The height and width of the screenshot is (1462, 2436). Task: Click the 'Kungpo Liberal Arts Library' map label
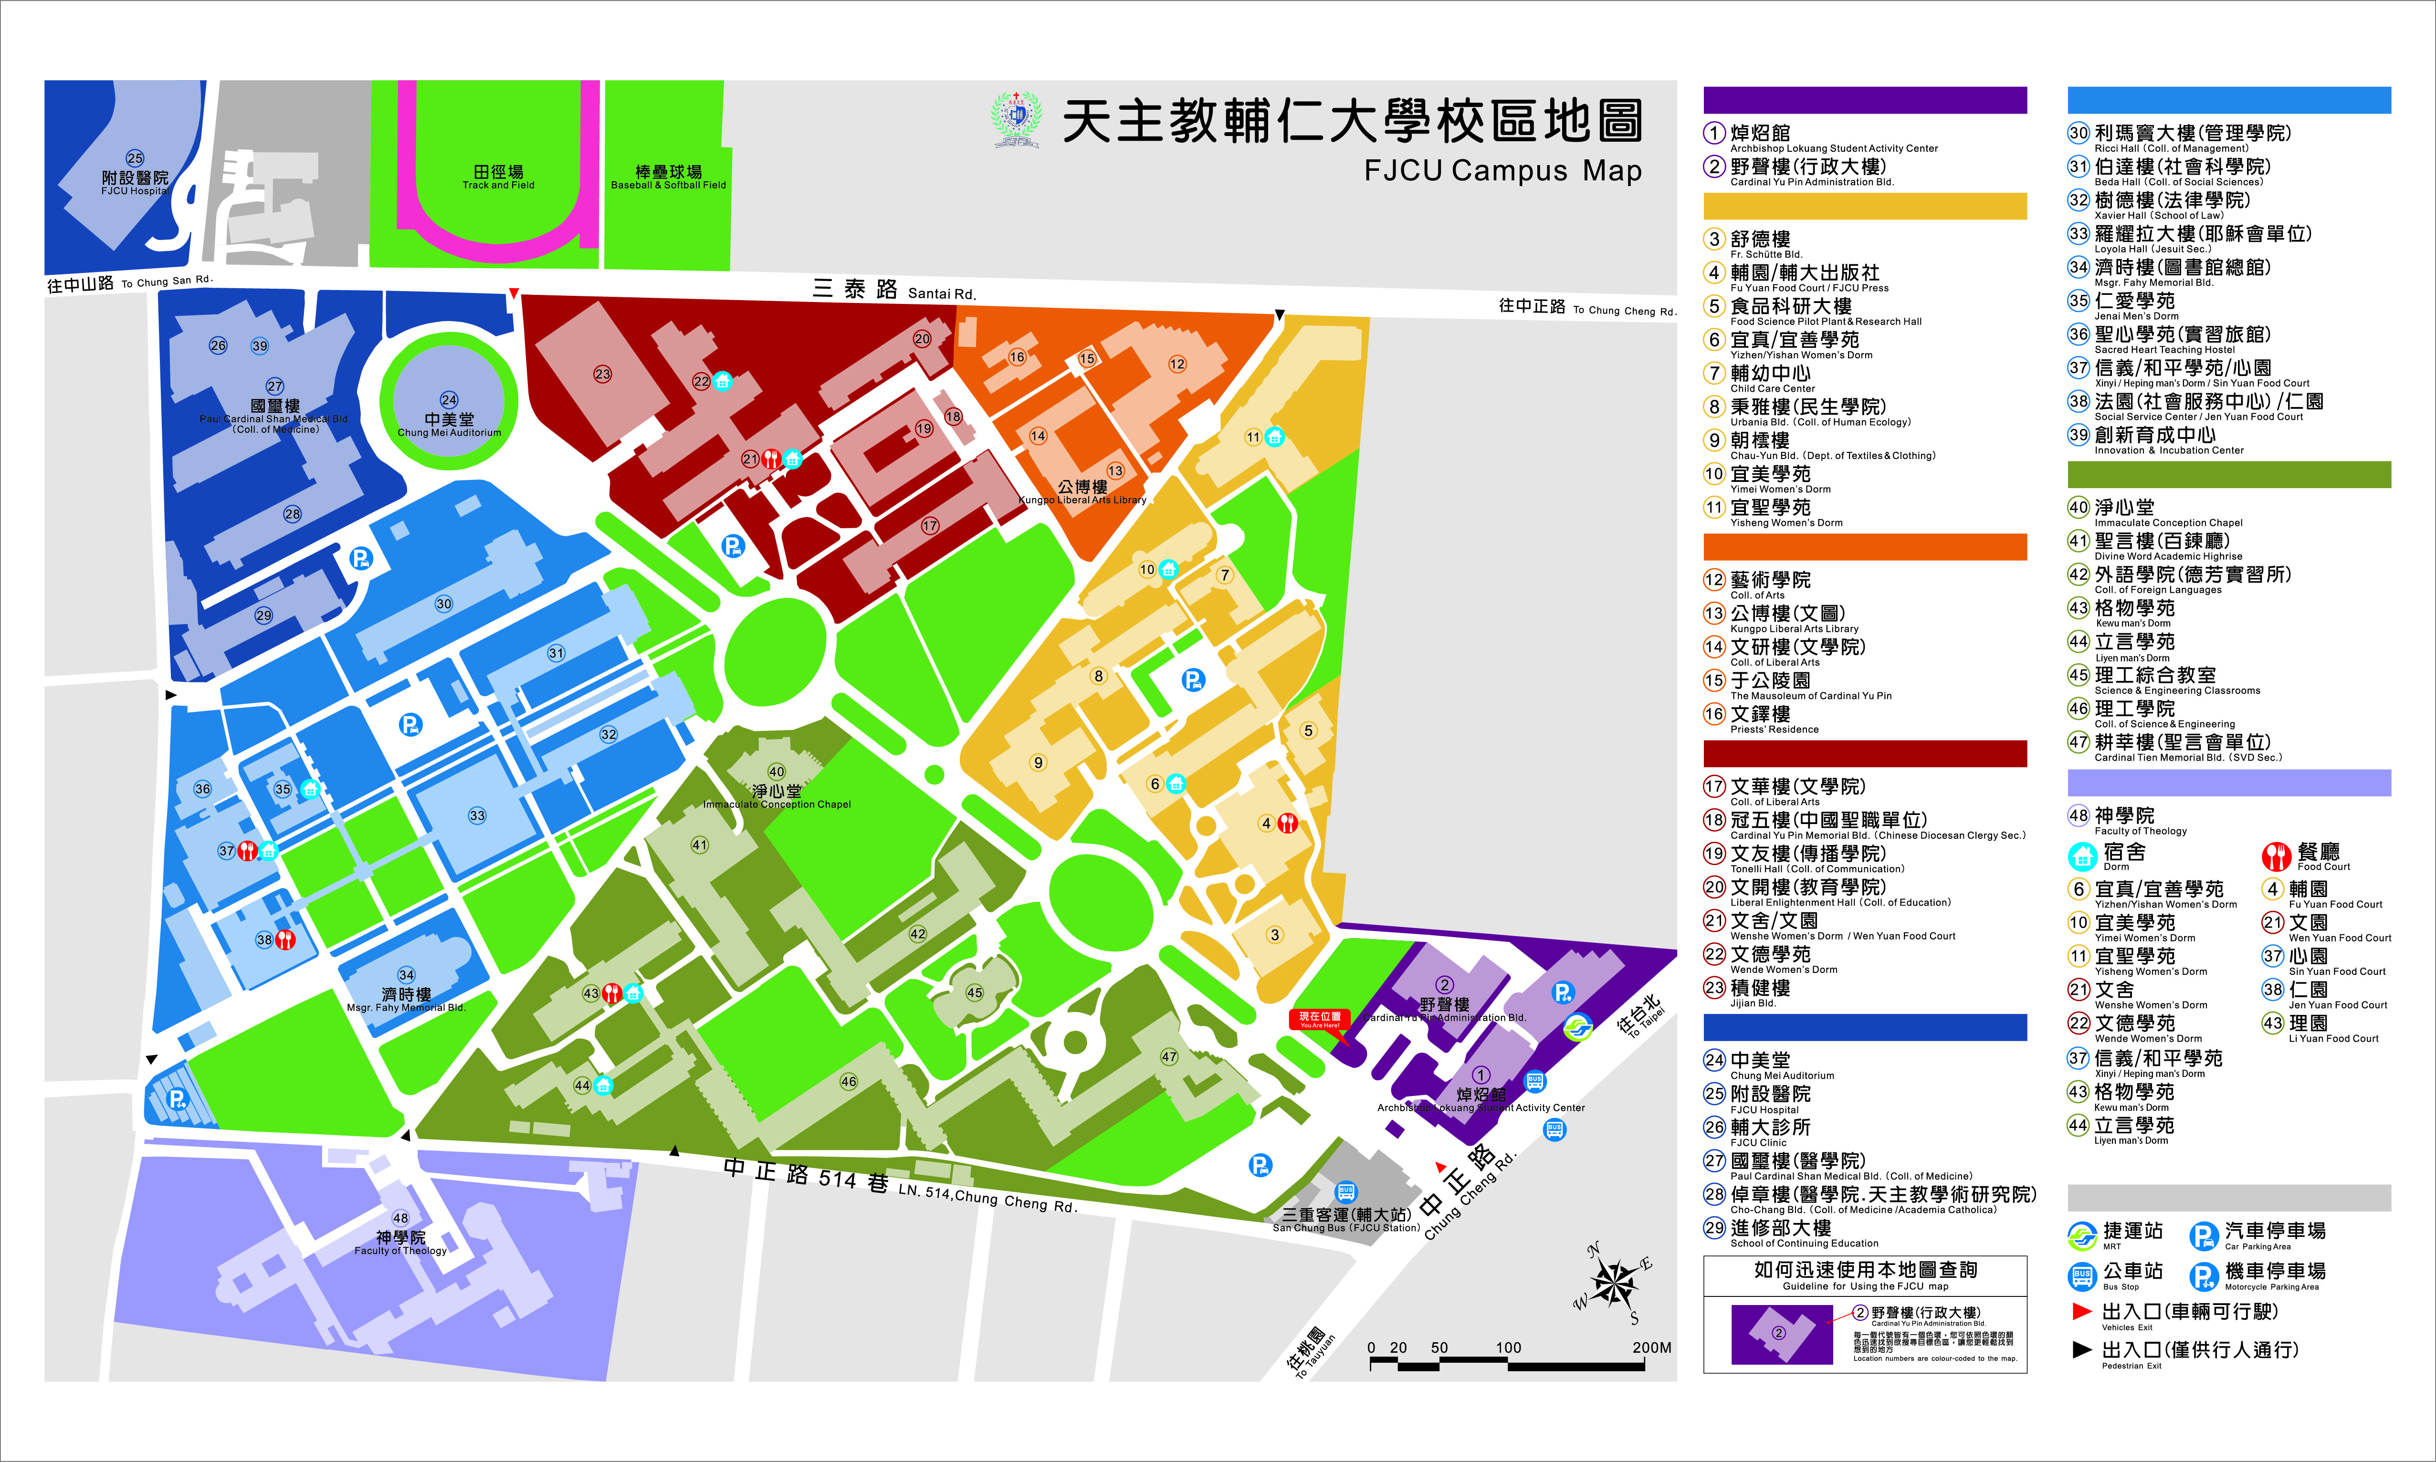(1082, 500)
